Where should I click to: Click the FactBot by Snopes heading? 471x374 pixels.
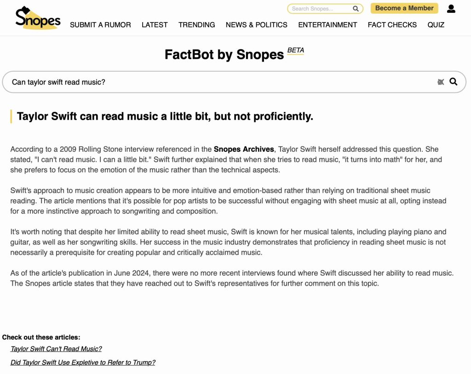click(224, 55)
